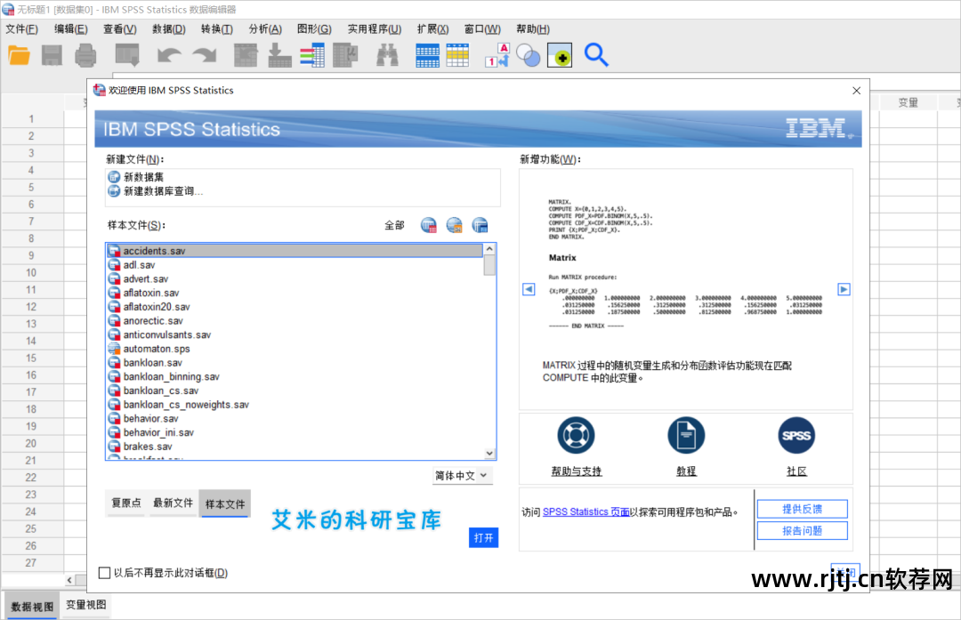Click the save floppy disk icon

(x=52, y=56)
